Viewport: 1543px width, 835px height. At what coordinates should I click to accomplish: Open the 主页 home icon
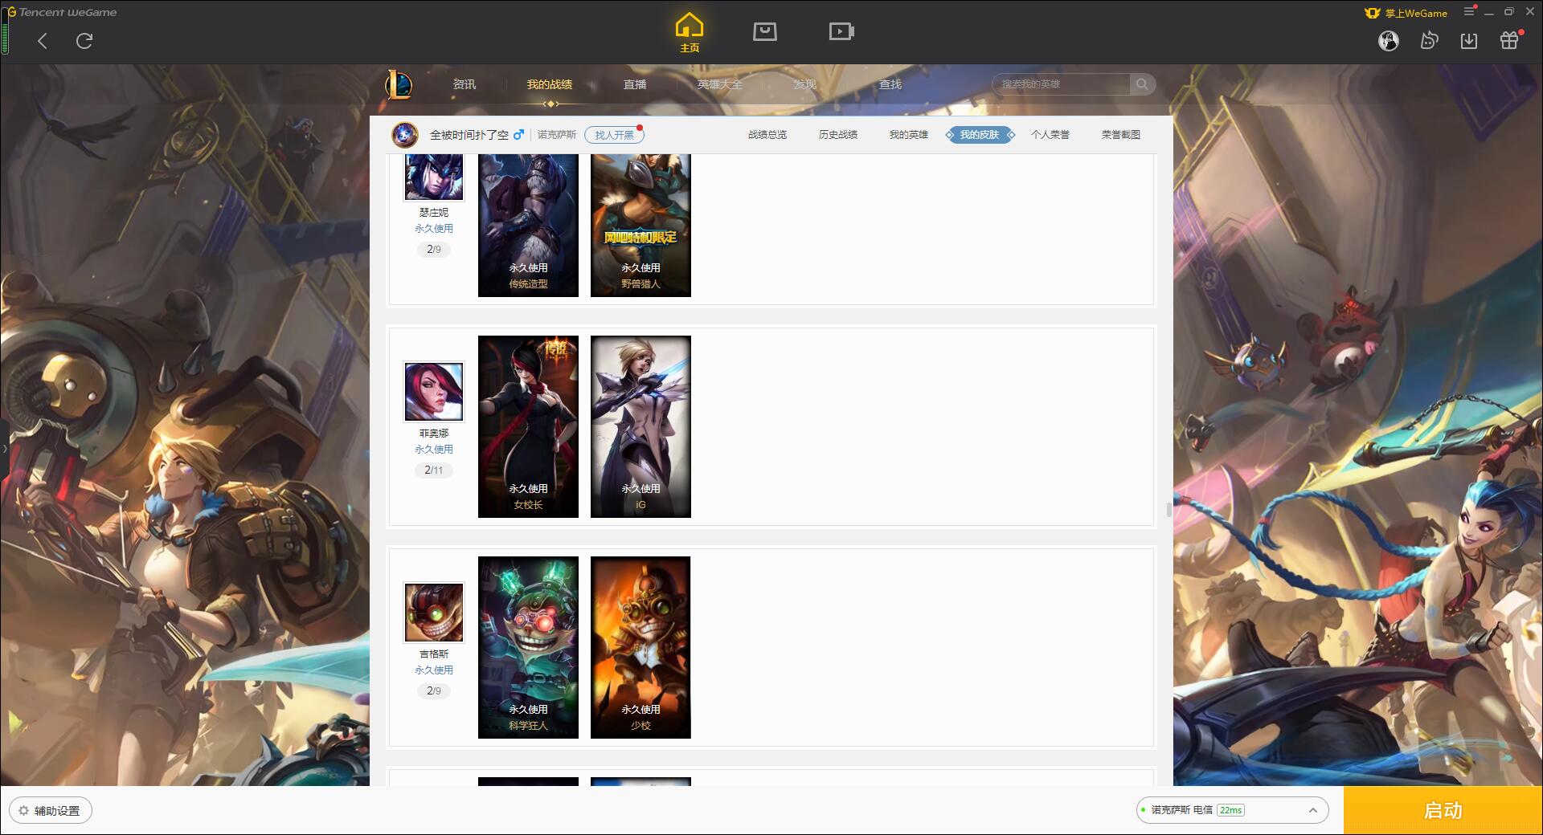(690, 33)
